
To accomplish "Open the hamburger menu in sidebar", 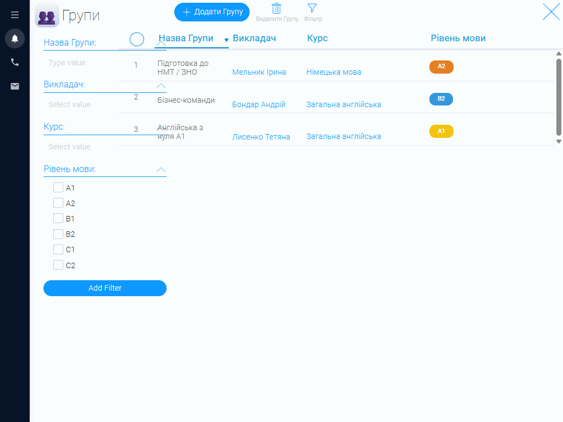I will [x=15, y=15].
